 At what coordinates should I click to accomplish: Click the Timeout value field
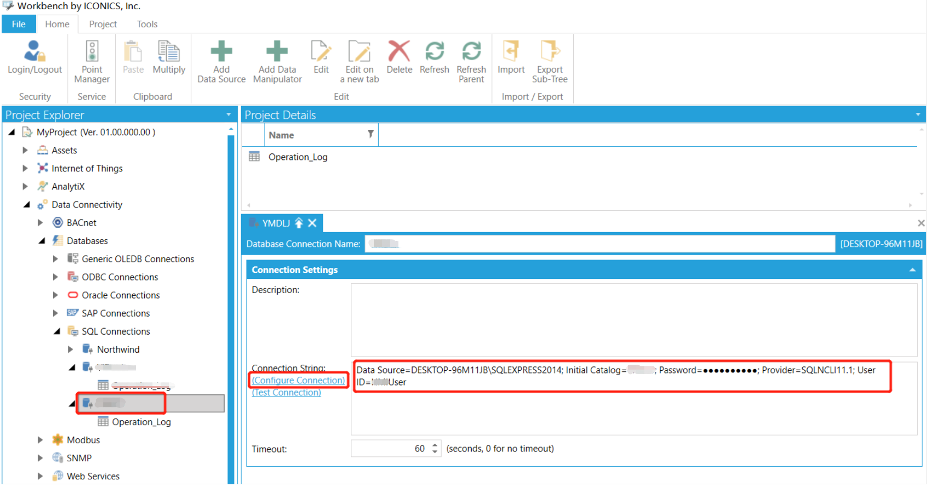tap(390, 449)
